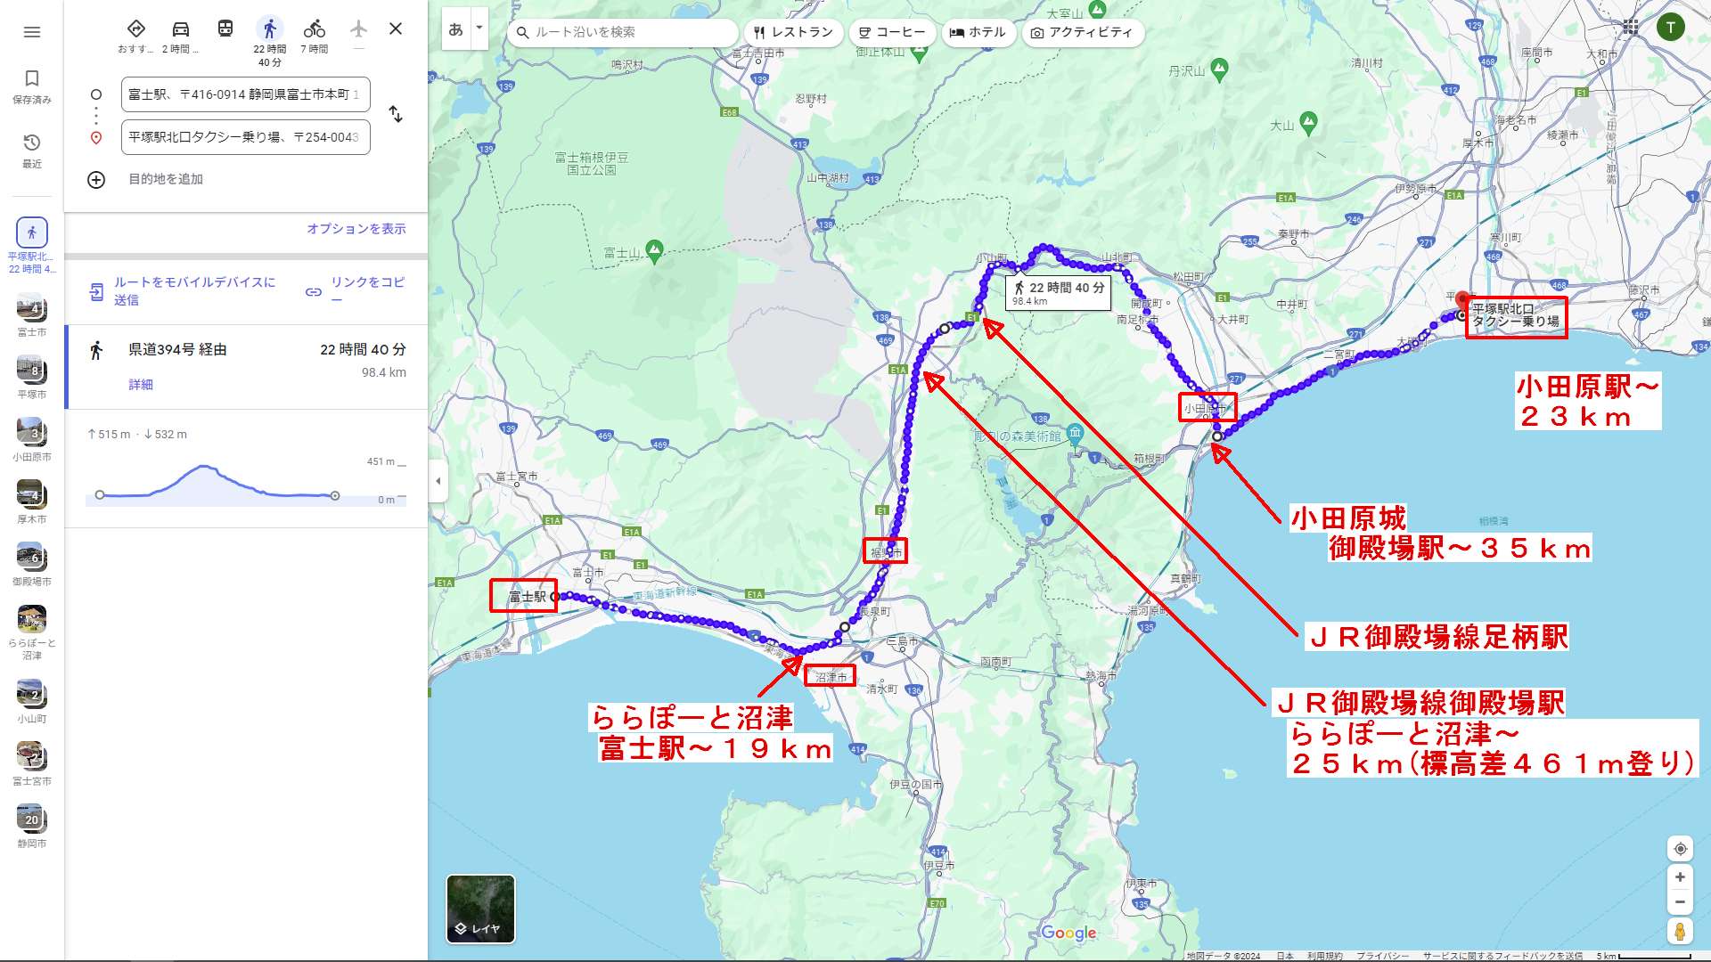Image resolution: width=1711 pixels, height=962 pixels.
Task: Add a destination with plus icon
Action: 96,180
